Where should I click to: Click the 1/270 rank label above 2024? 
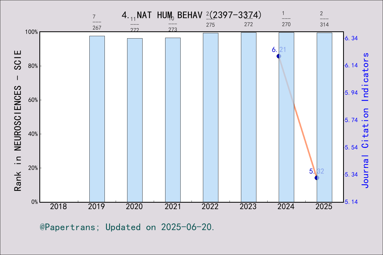286,19
